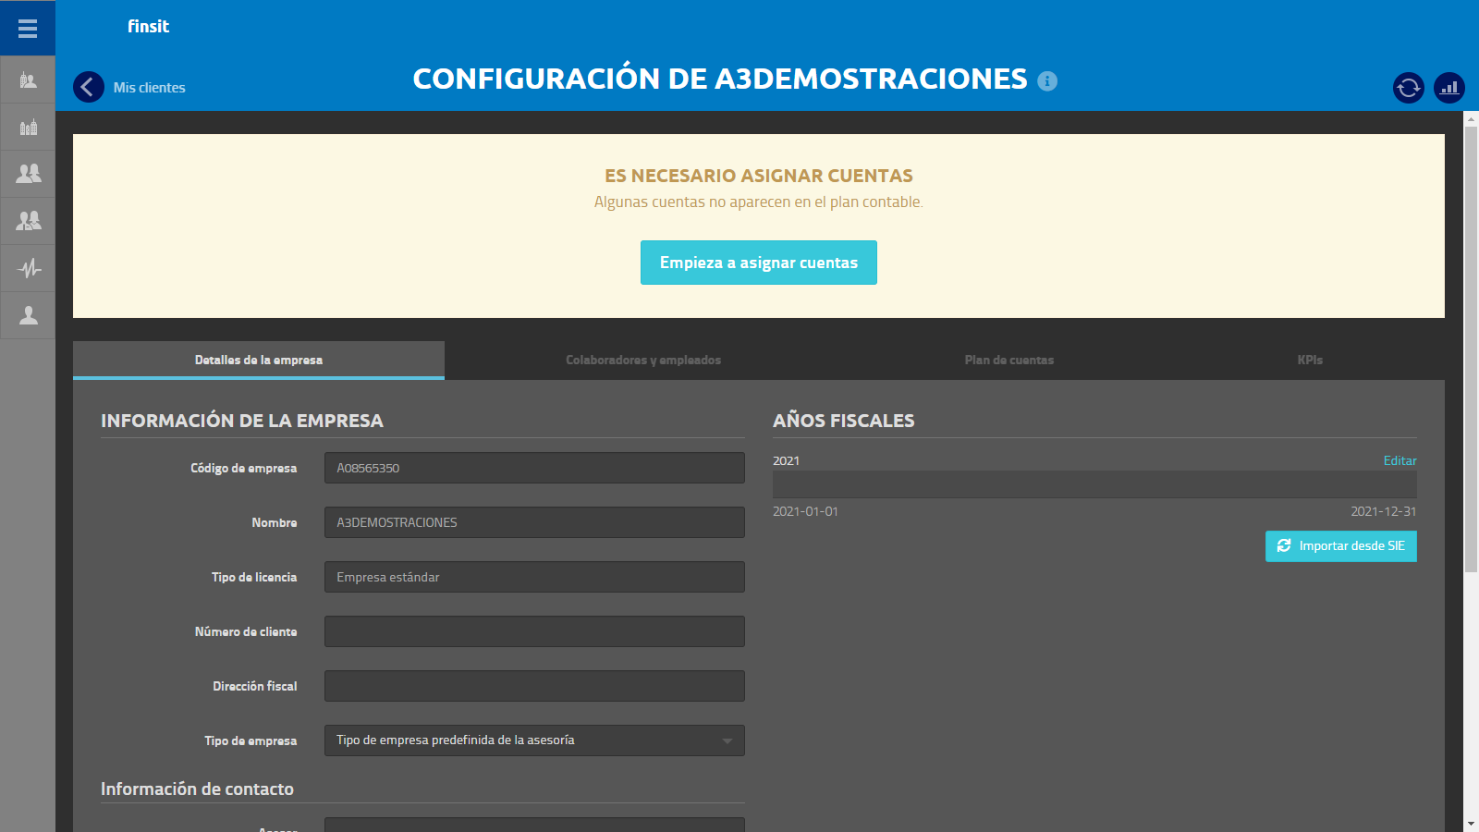Click the vertical scrollbar thumb

1471,349
